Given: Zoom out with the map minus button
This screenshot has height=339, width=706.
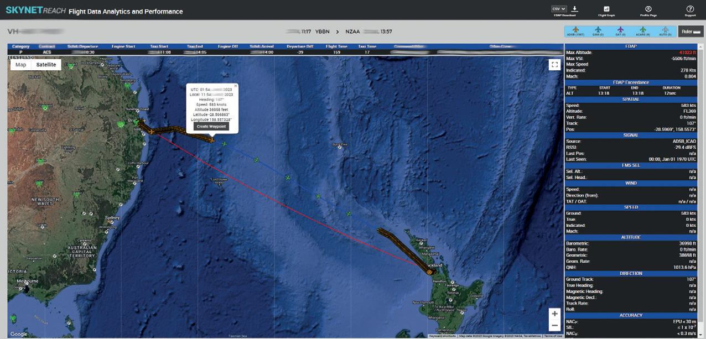Looking at the screenshot, I should tap(554, 325).
